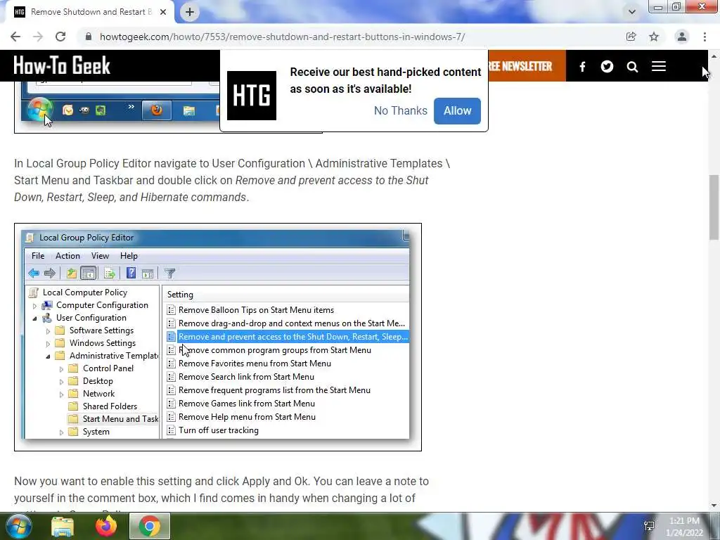Screen dimensions: 720x540
Task: Switch to Chrome in taskbar
Action: coord(150,526)
